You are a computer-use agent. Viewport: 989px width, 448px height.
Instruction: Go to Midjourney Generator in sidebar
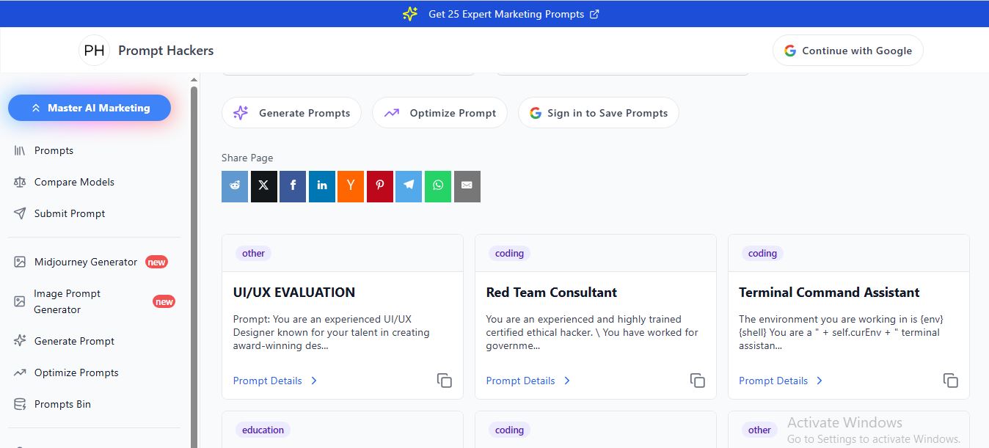pyautogui.click(x=85, y=262)
